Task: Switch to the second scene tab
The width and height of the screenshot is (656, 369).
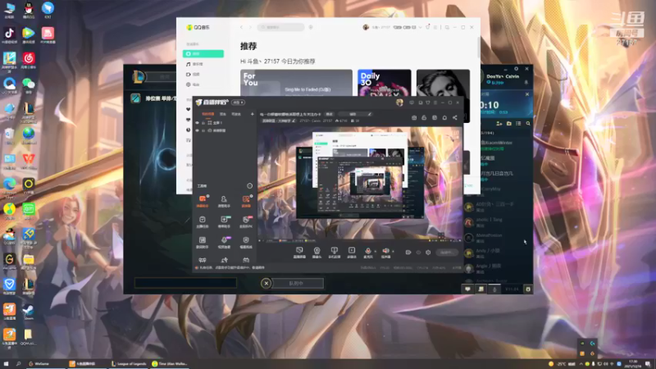Action: point(223,114)
